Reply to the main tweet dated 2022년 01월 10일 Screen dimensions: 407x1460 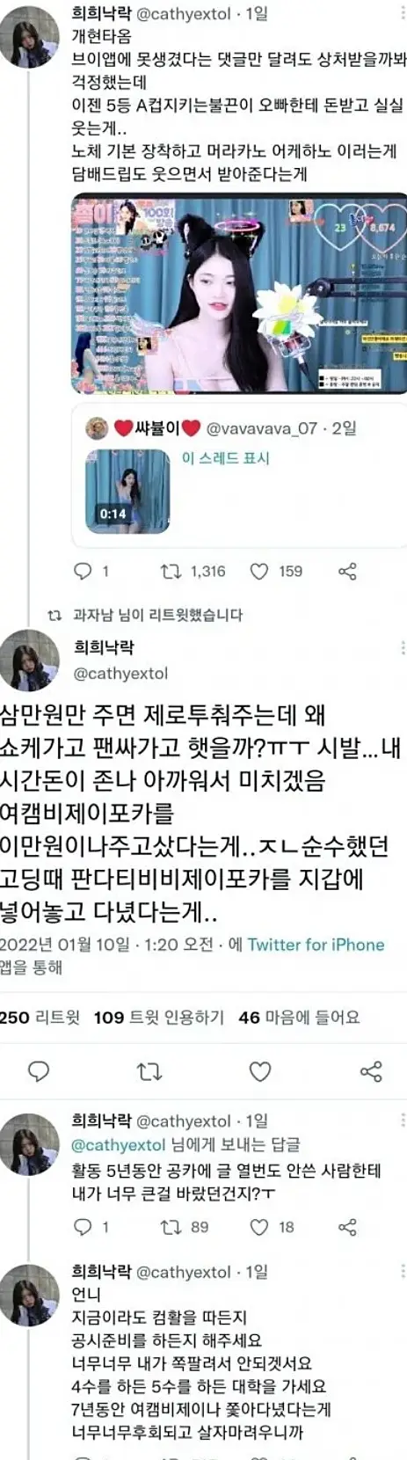39,1070
